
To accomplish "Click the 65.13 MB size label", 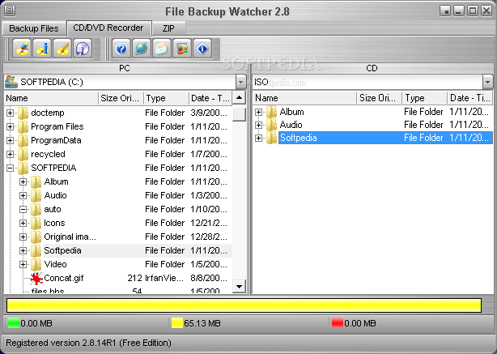I will (x=202, y=323).
